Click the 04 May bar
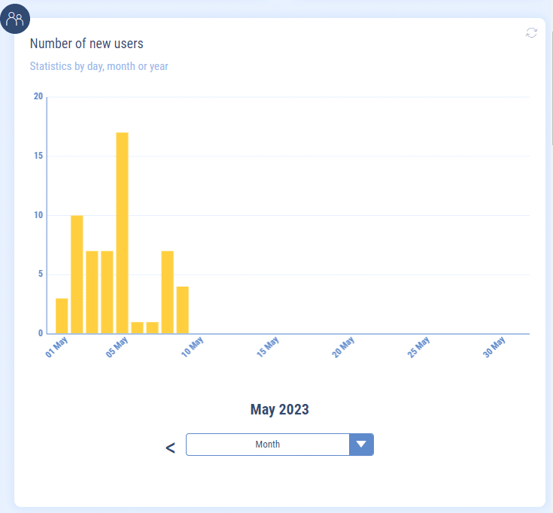 [107, 292]
